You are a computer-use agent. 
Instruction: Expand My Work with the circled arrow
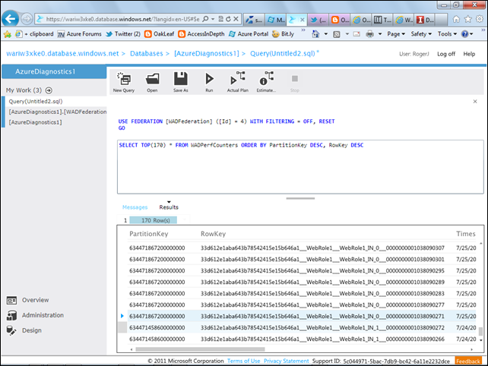coord(49,90)
